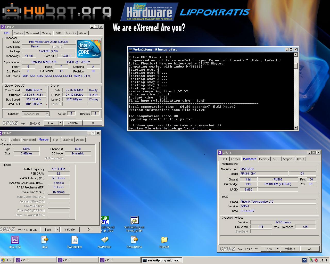This screenshot has width=330, height=264.
Task: Click the pifast console scrollbar thumb
Action: point(296,66)
